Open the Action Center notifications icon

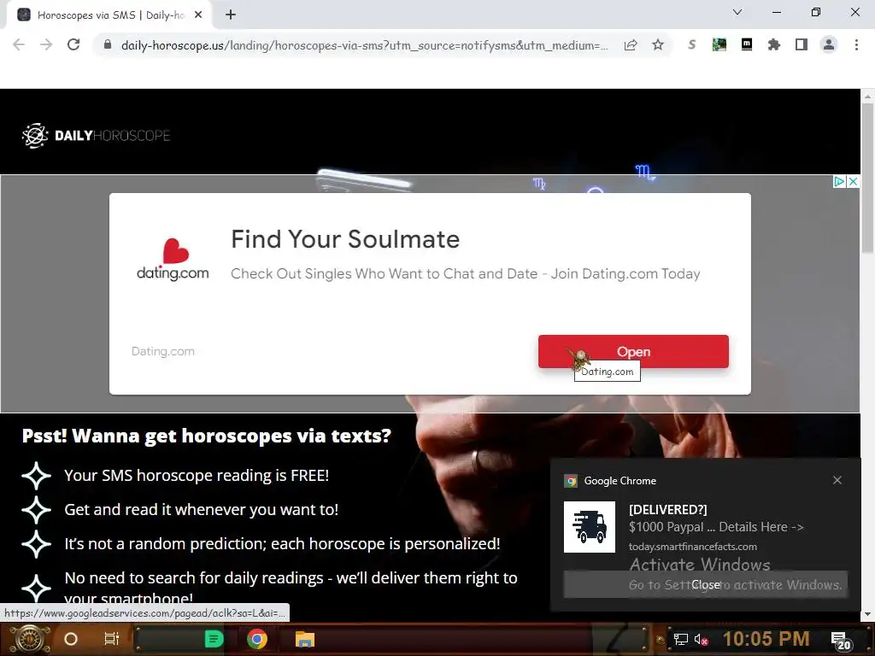pos(841,641)
